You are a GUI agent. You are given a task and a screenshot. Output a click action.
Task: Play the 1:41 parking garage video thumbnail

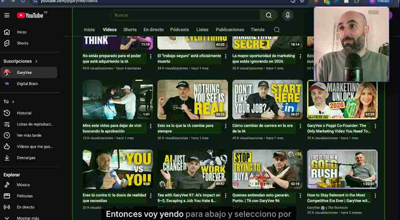(117, 100)
